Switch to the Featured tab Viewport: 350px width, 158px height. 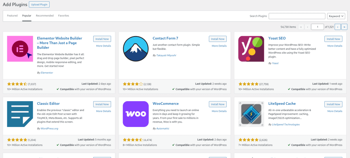click(12, 16)
